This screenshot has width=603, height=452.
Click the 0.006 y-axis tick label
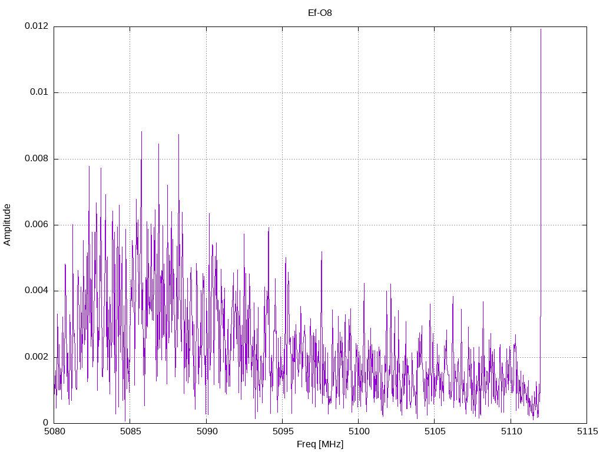[37, 224]
